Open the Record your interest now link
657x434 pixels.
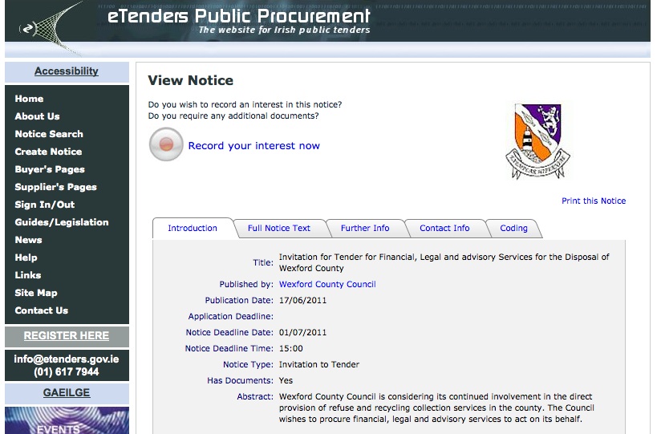[x=253, y=146]
